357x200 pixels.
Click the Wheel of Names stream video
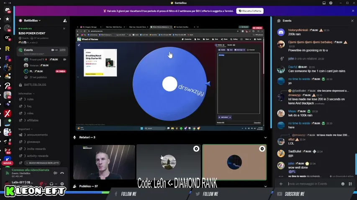tap(170, 77)
